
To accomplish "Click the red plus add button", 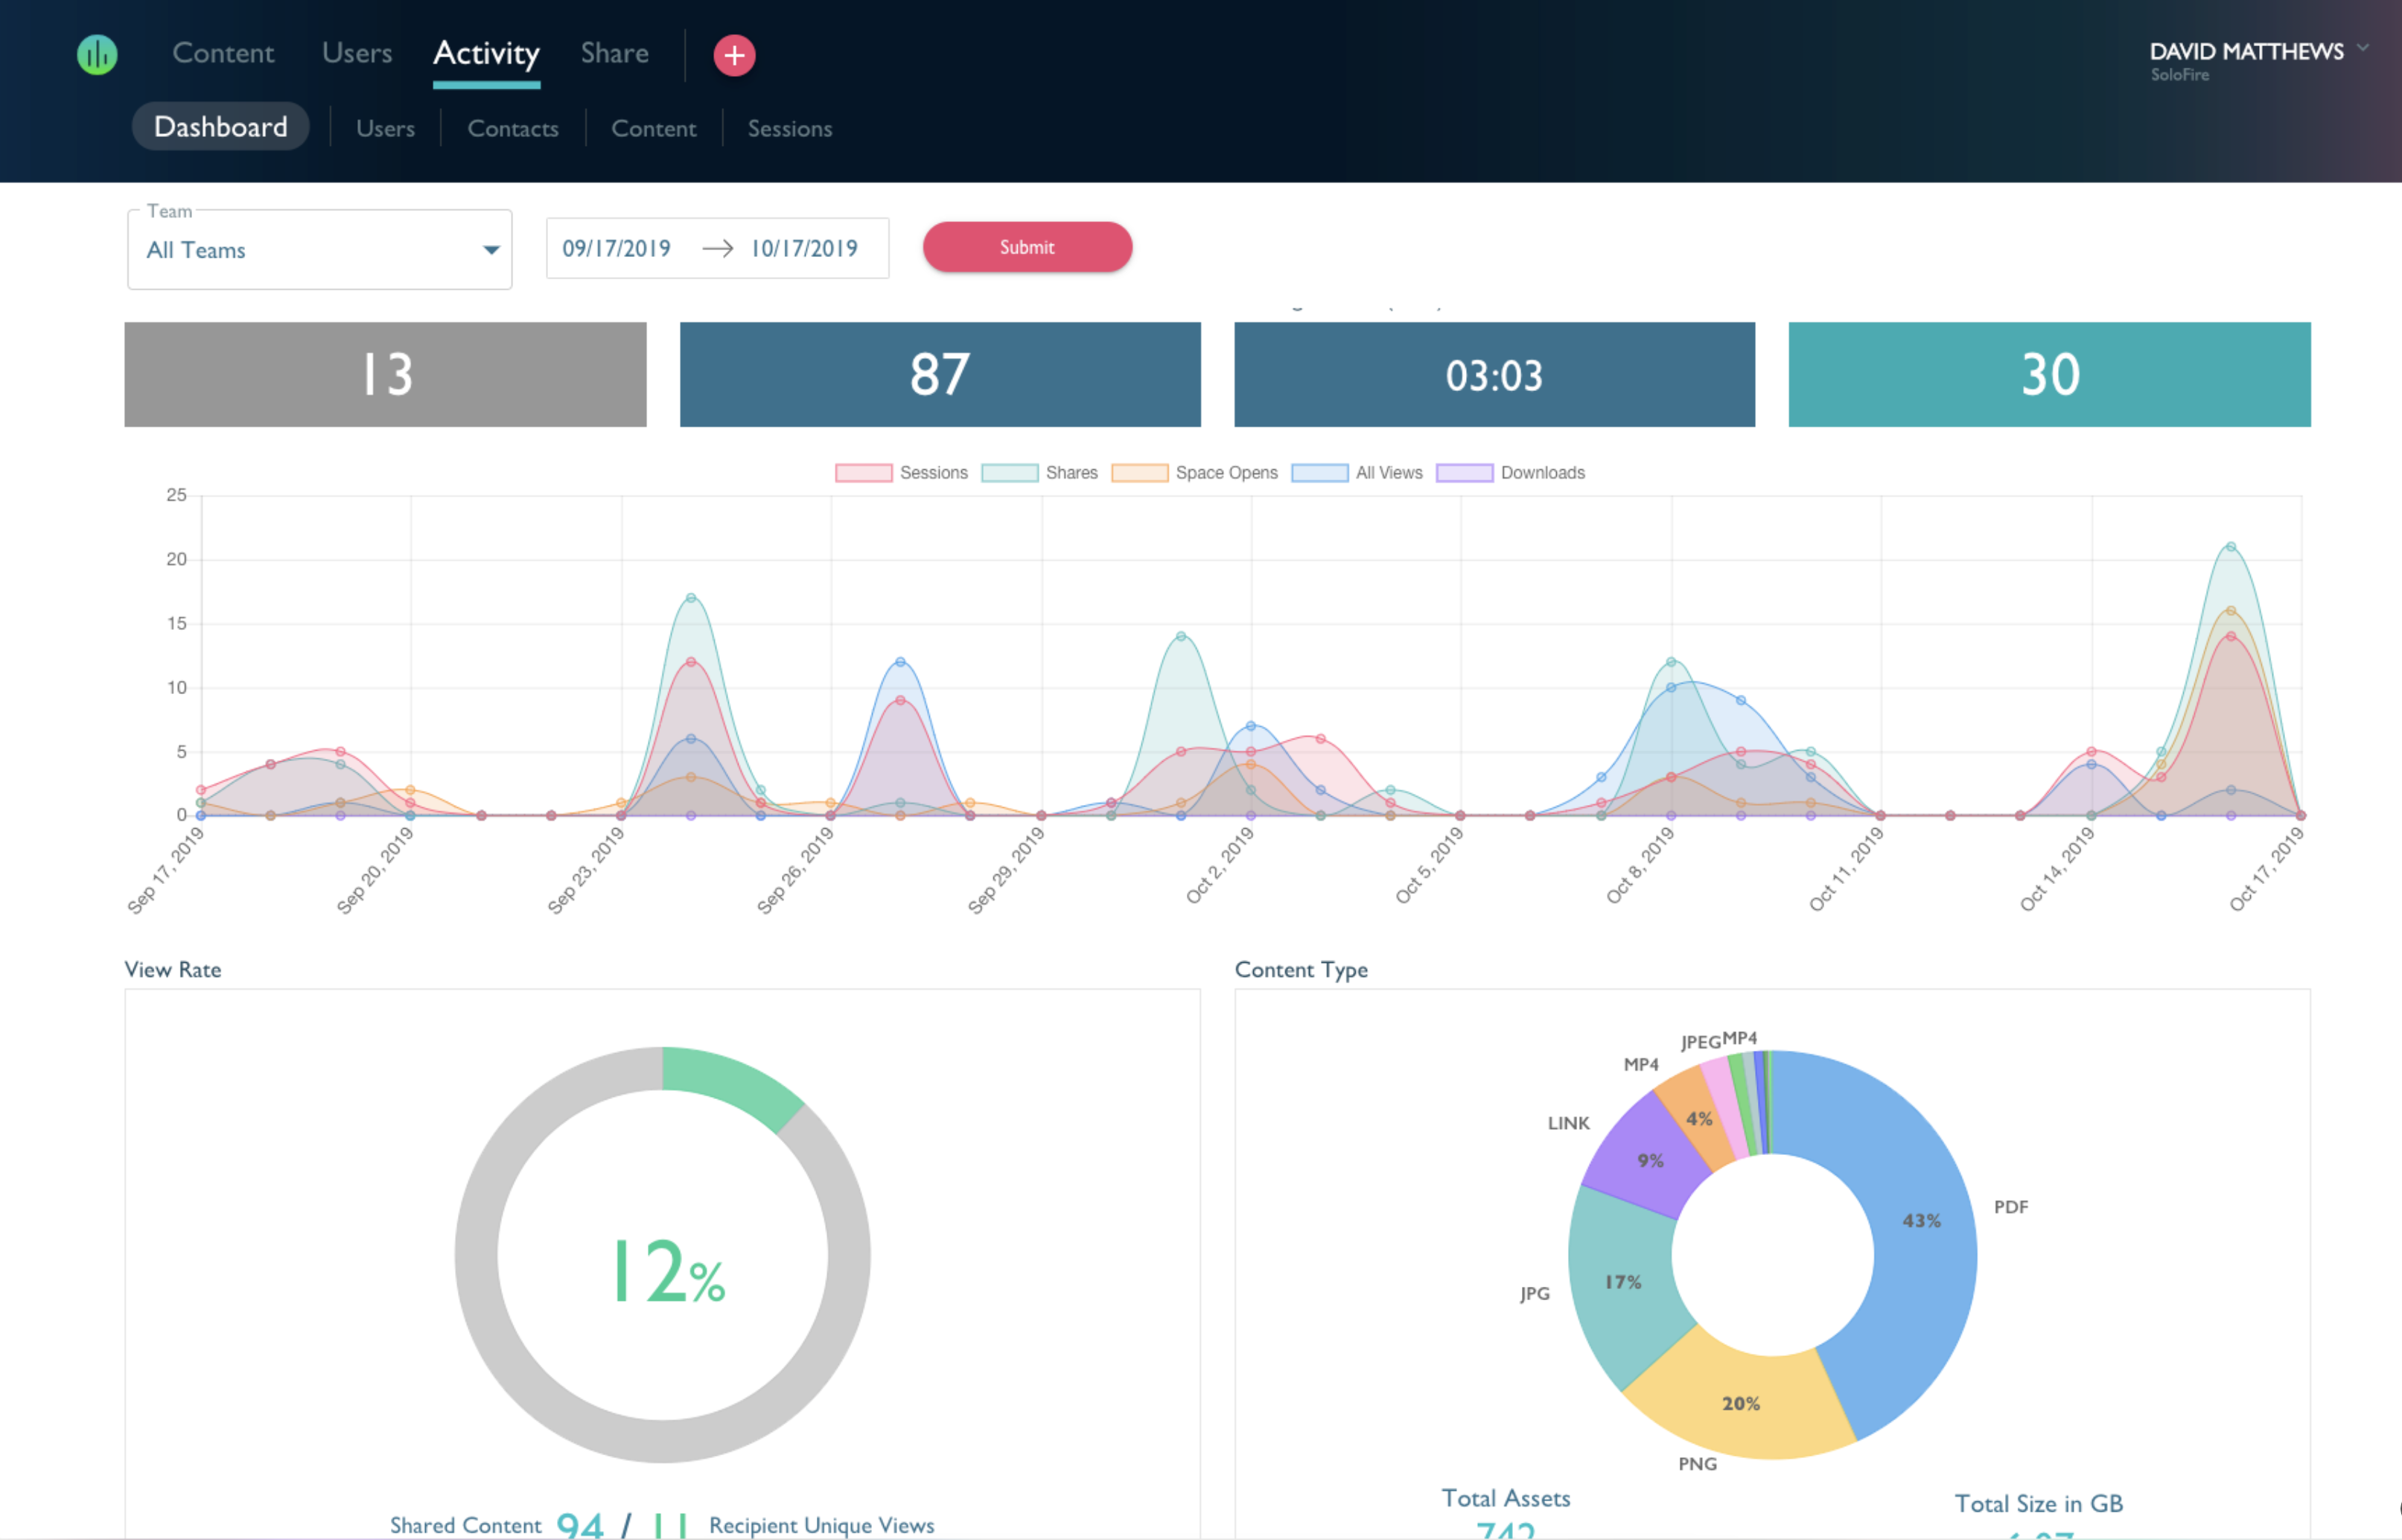I will coord(733,55).
